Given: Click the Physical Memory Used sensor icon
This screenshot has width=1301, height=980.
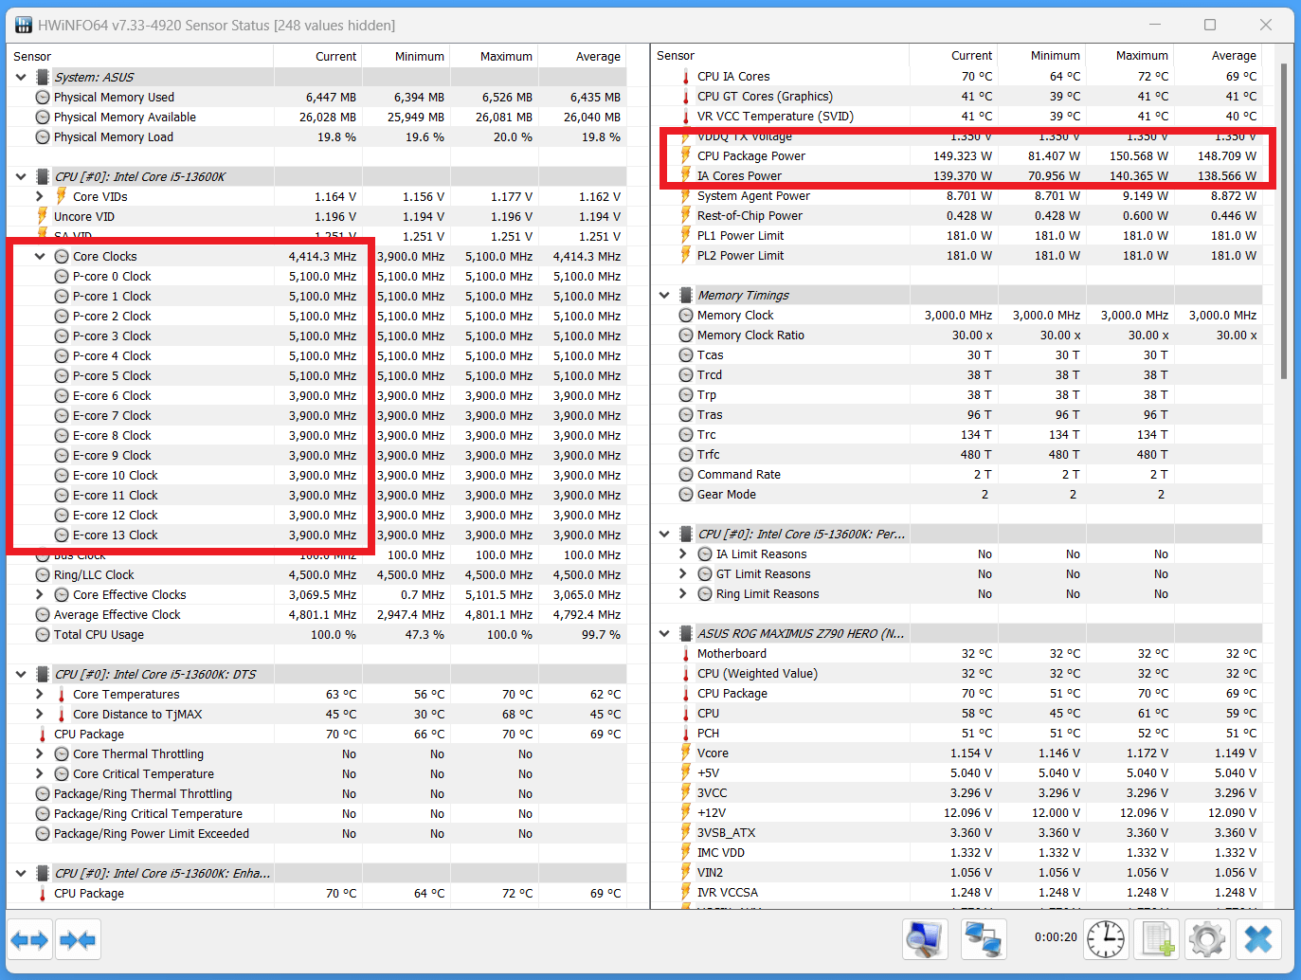Looking at the screenshot, I should click(x=43, y=98).
